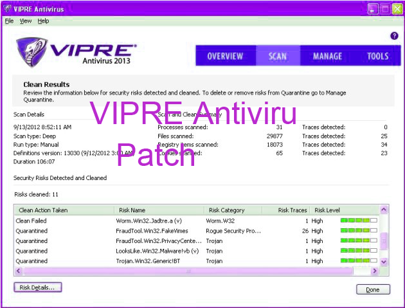Click the title bar VIPRE app icon
Viewport: 405px width, 308px height.
coord(8,9)
